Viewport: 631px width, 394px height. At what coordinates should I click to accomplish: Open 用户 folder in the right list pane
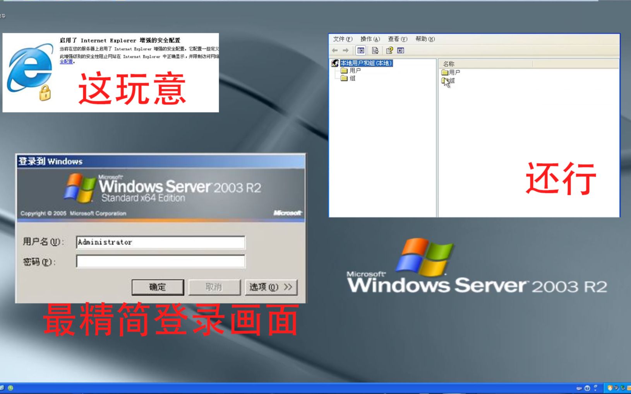451,72
